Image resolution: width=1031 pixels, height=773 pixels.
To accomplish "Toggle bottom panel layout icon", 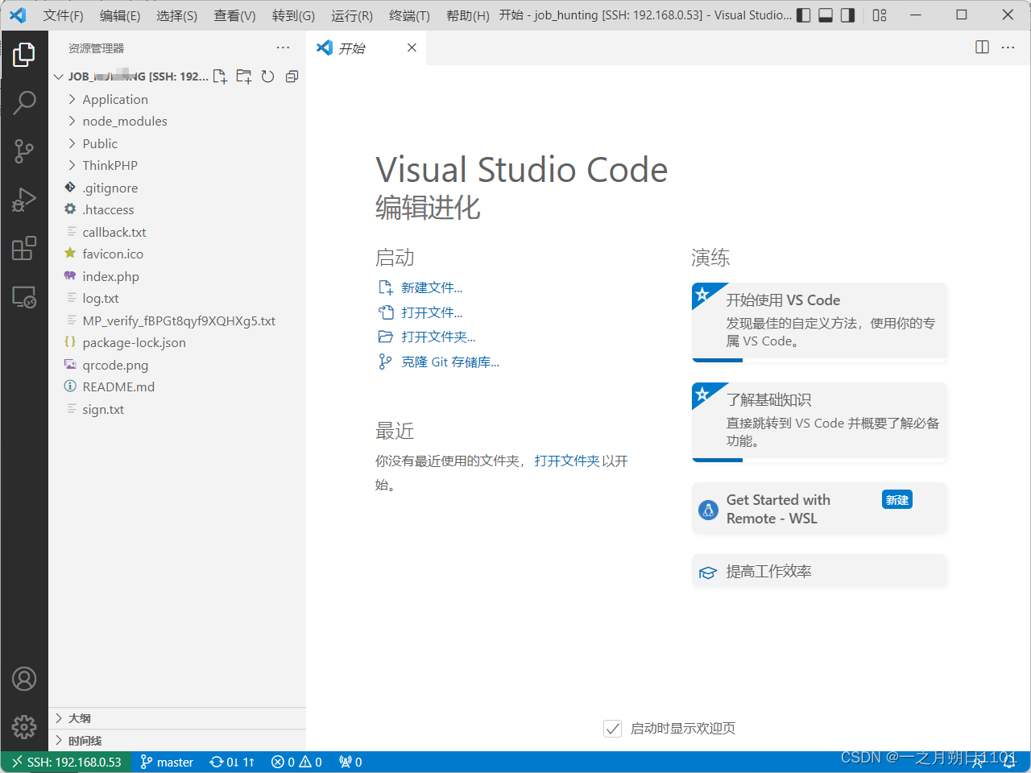I will [826, 15].
